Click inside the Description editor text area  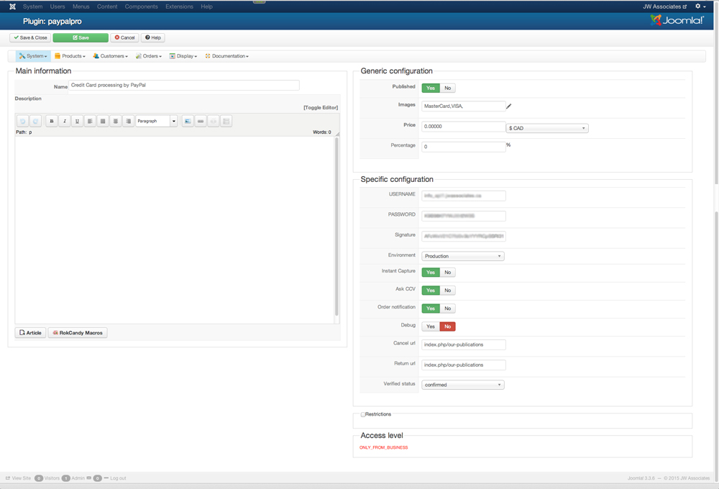coord(175,229)
